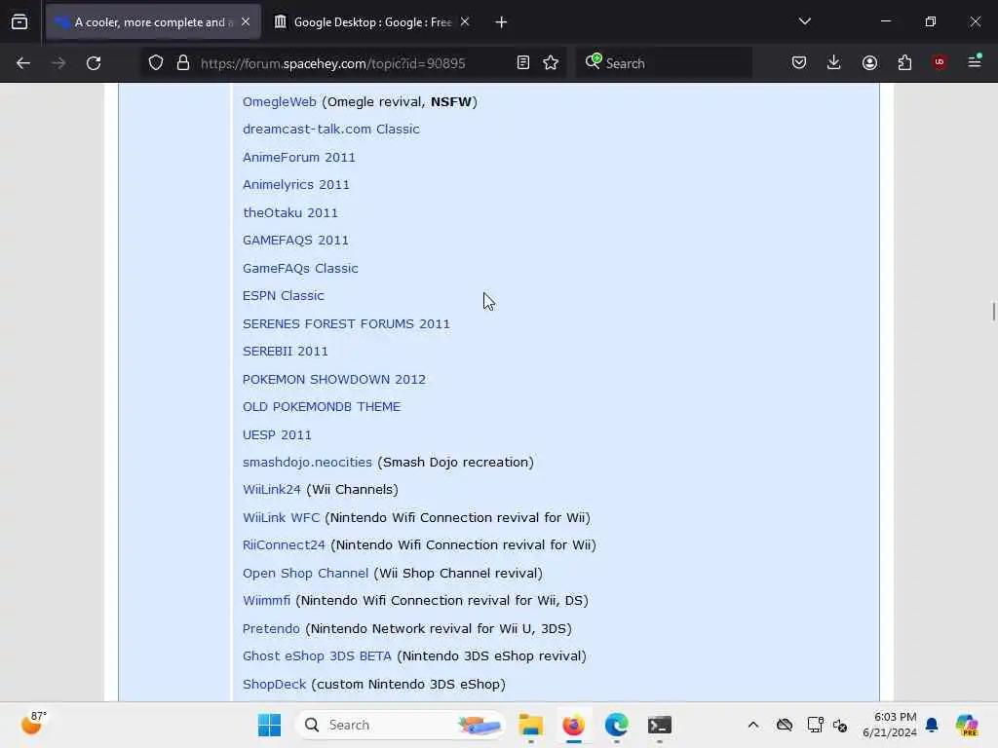Open the SEREBII 2011 link
Viewport: 998px width, 748px height.
pos(286,351)
